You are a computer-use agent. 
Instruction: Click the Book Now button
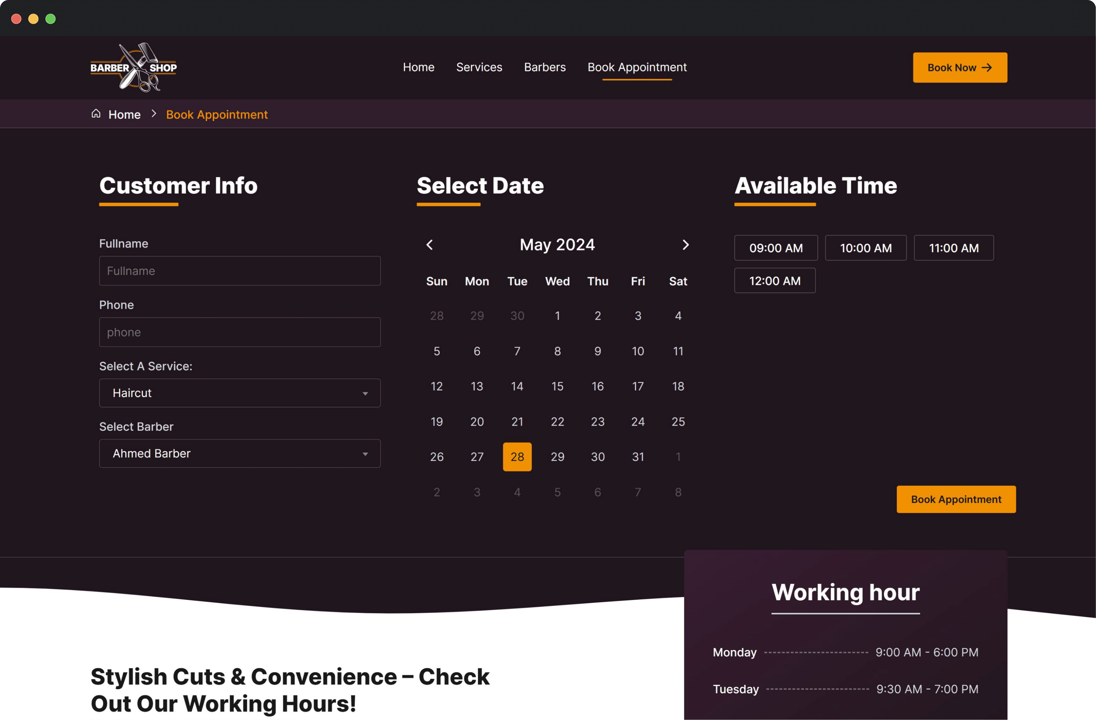960,67
